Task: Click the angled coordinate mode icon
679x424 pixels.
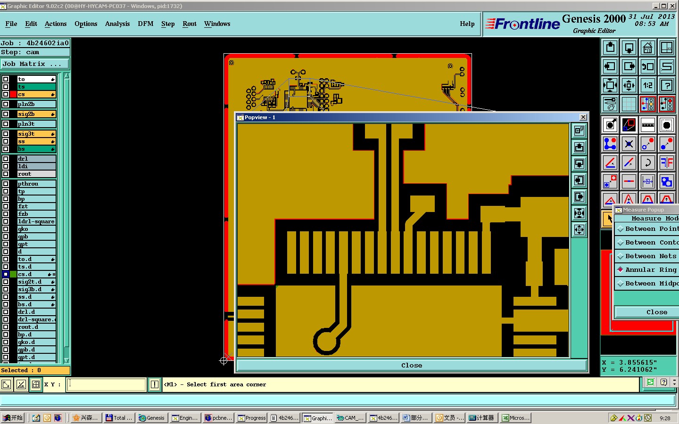Action: point(21,384)
